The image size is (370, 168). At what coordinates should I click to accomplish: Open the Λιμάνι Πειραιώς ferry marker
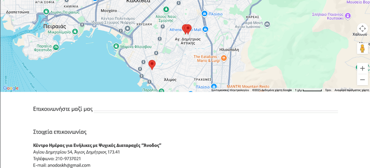click(x=46, y=11)
